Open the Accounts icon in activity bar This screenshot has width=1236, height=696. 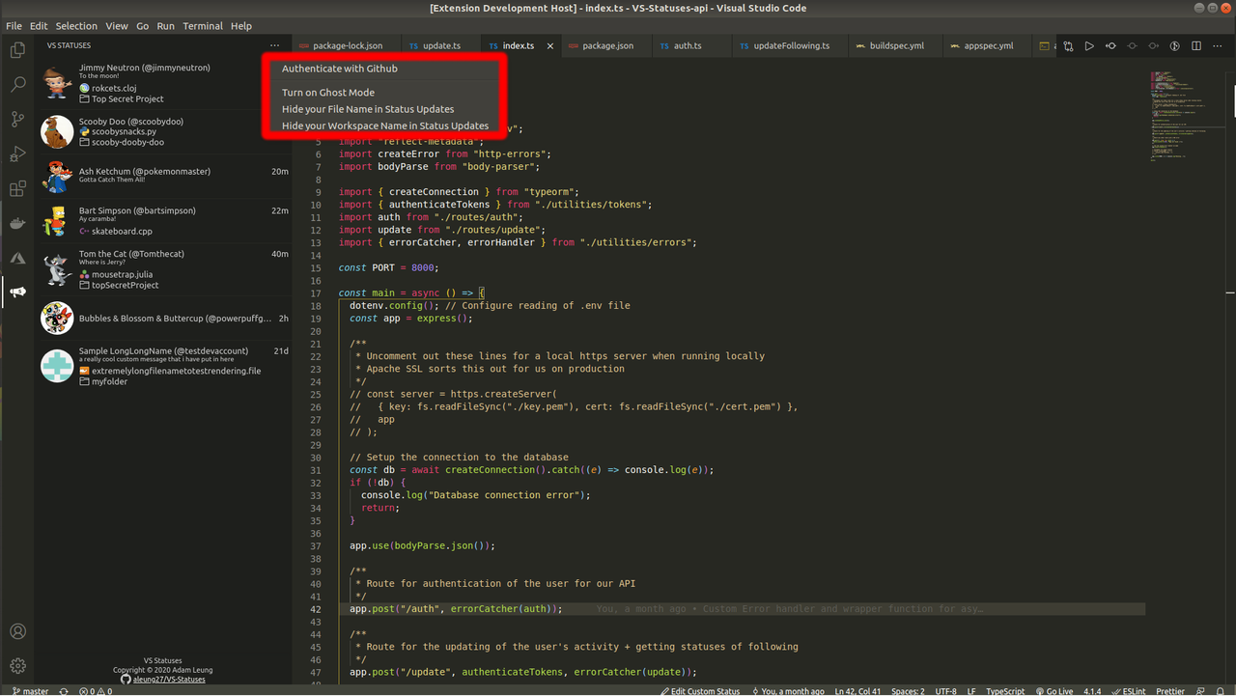17,632
